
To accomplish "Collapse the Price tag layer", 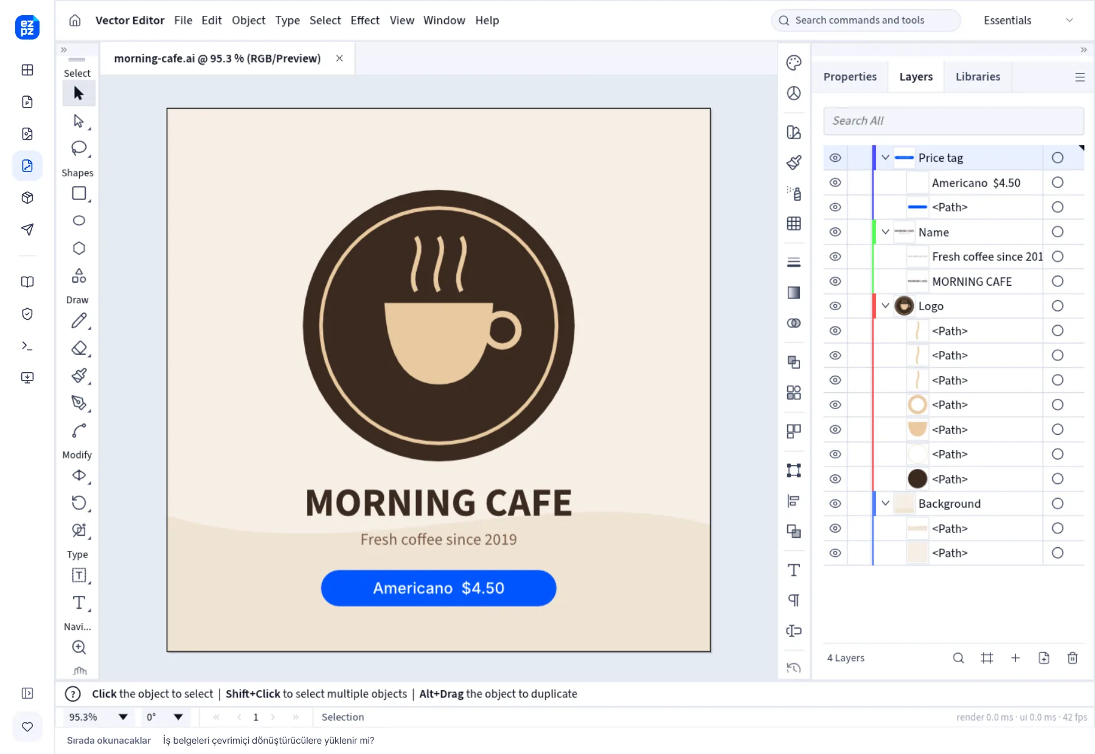I will [x=885, y=157].
